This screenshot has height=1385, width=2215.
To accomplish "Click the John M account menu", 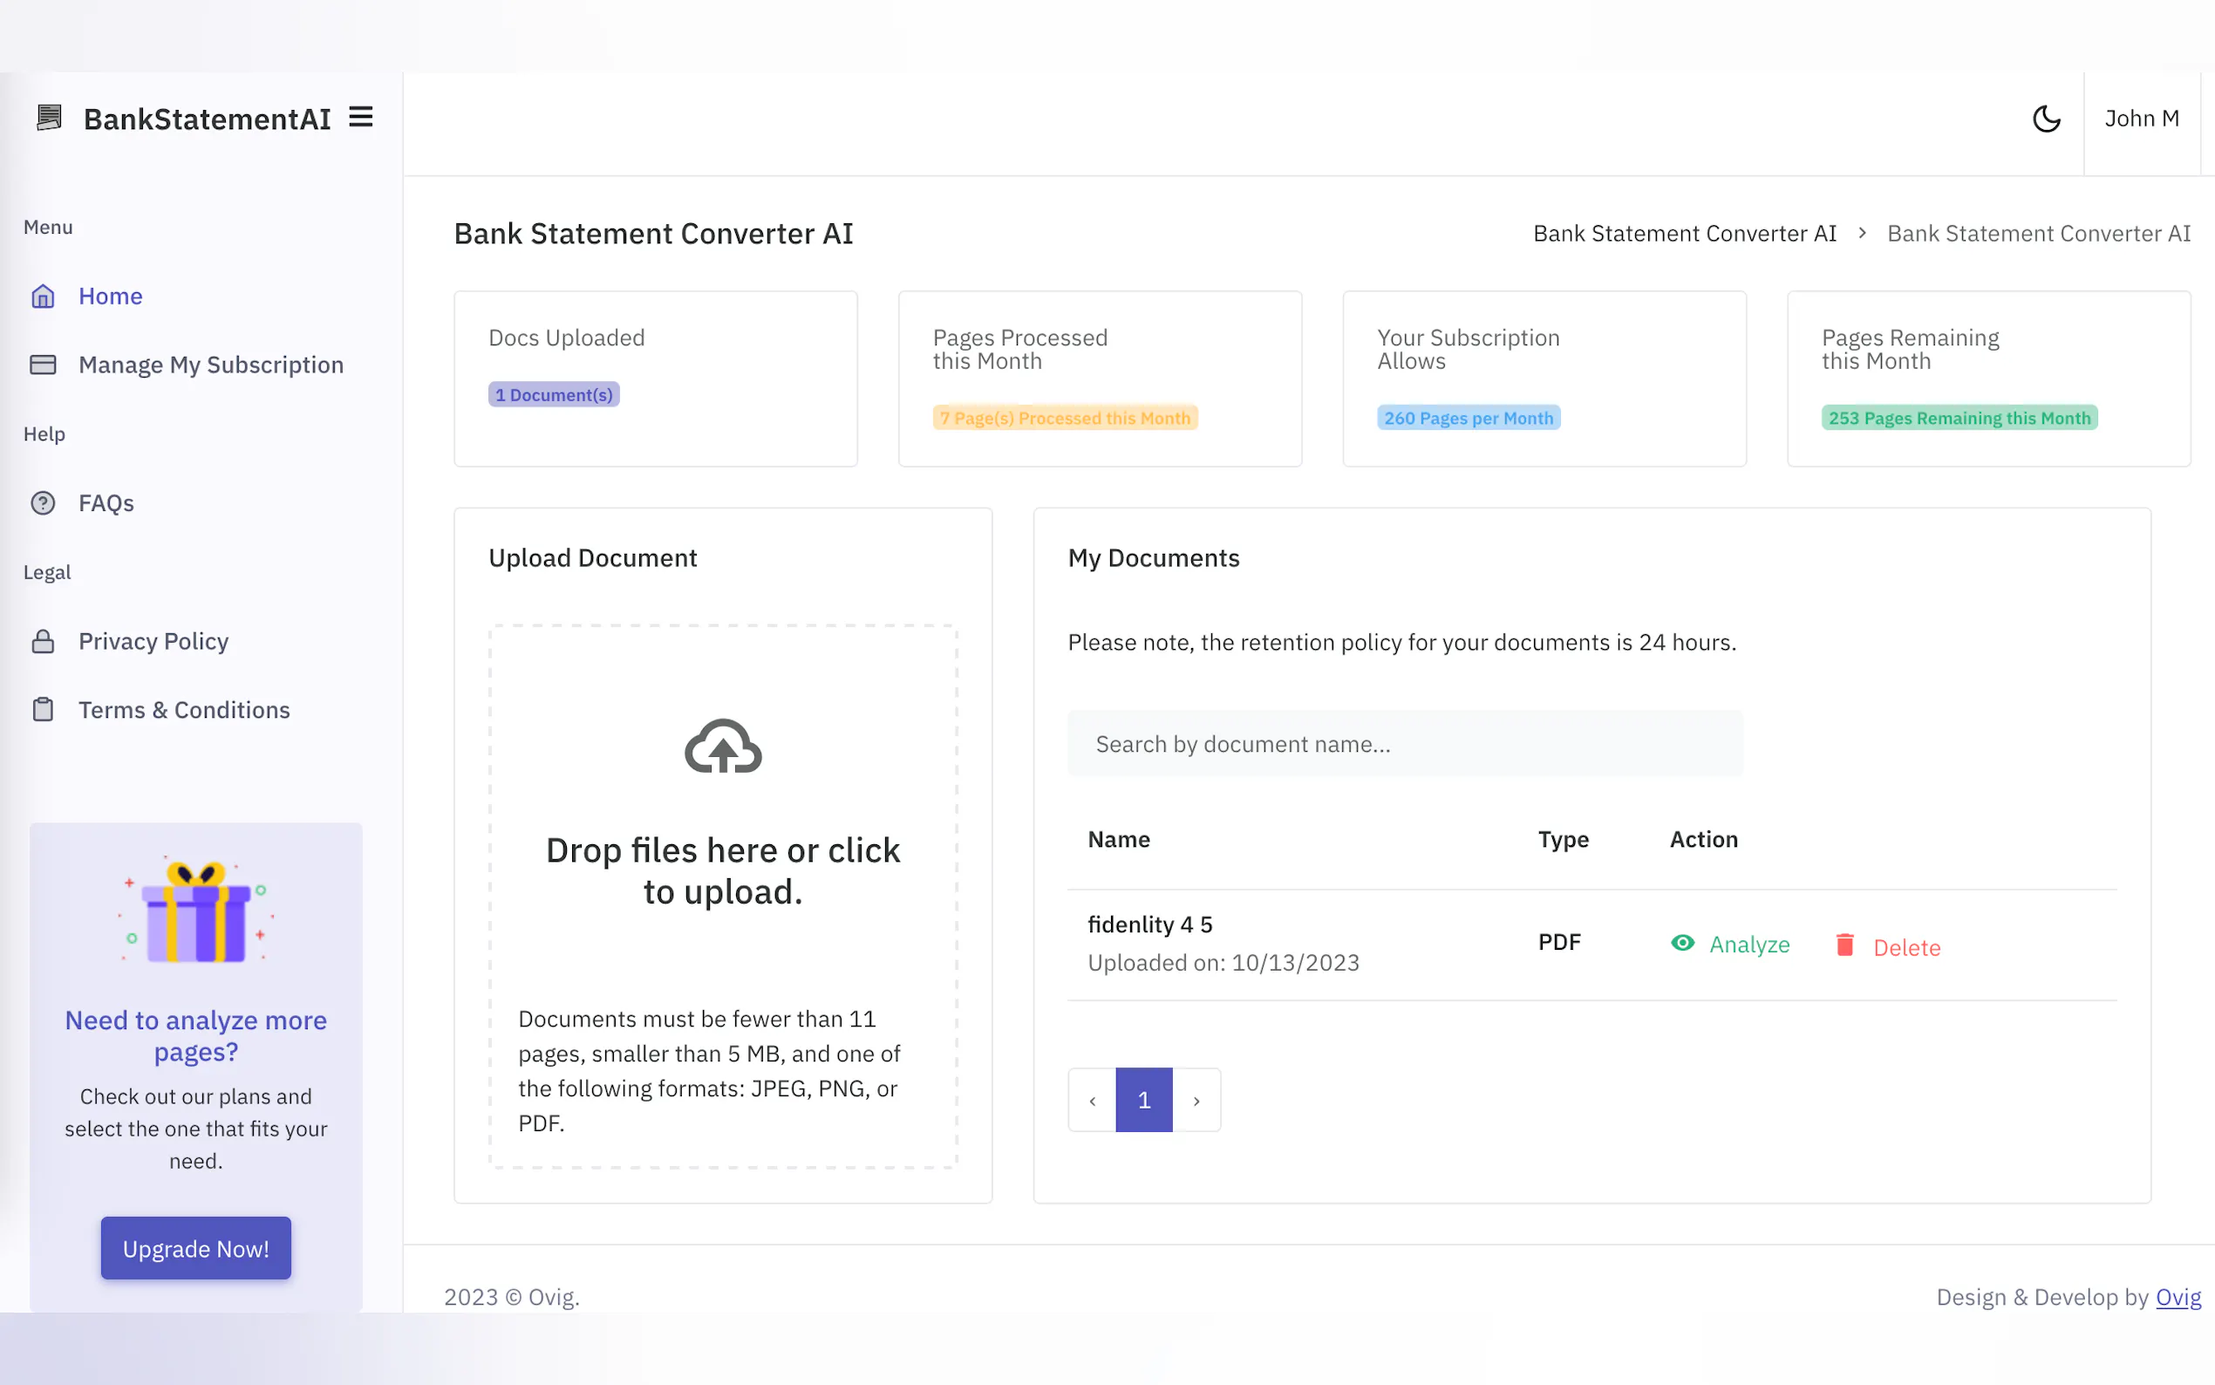I will pyautogui.click(x=2142, y=118).
